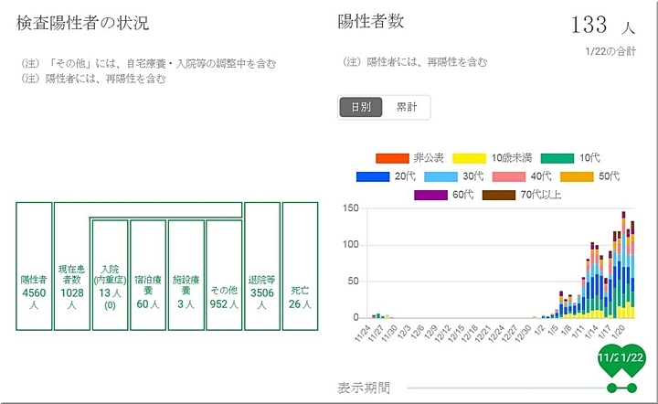Click the 宿泊療養 60人 status box
The height and width of the screenshot is (404, 658).
point(147,274)
